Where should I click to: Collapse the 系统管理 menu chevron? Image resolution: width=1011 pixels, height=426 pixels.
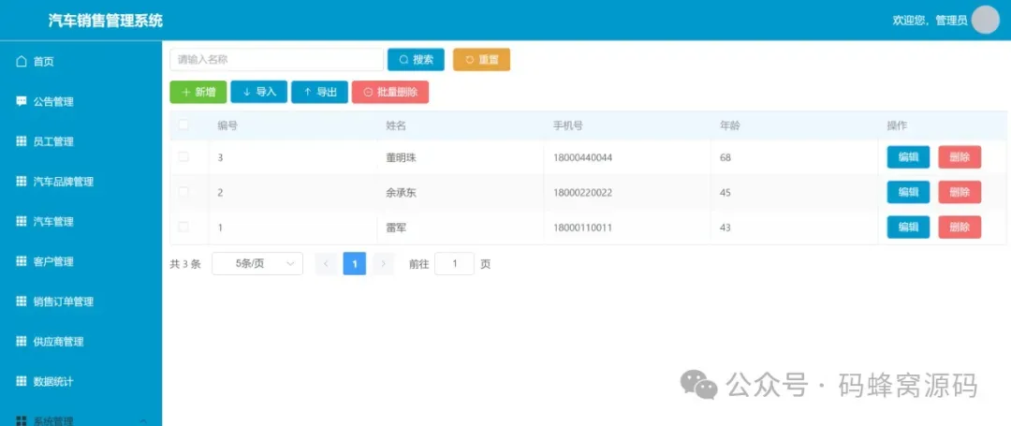(x=144, y=421)
